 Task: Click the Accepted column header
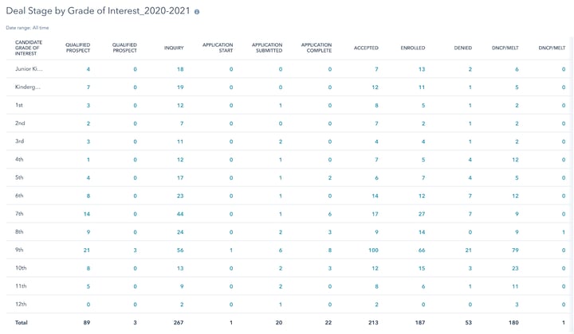tap(366, 48)
